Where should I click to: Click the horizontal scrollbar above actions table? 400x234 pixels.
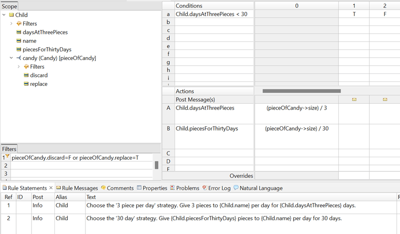coord(301,91)
